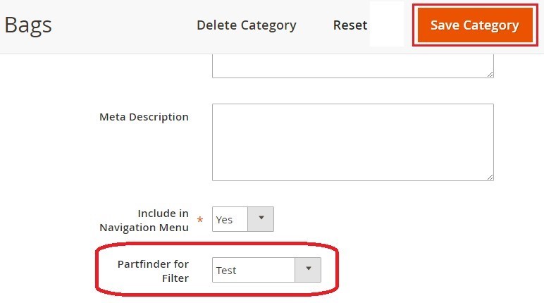544x303 pixels.
Task: Click the partially visible text area above Meta Description
Action: pos(352,66)
